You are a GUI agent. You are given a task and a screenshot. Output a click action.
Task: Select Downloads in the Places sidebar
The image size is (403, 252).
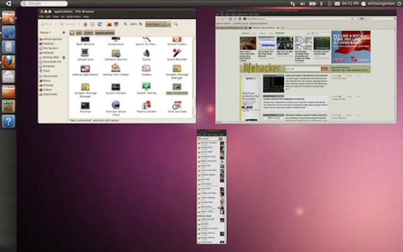[51, 94]
